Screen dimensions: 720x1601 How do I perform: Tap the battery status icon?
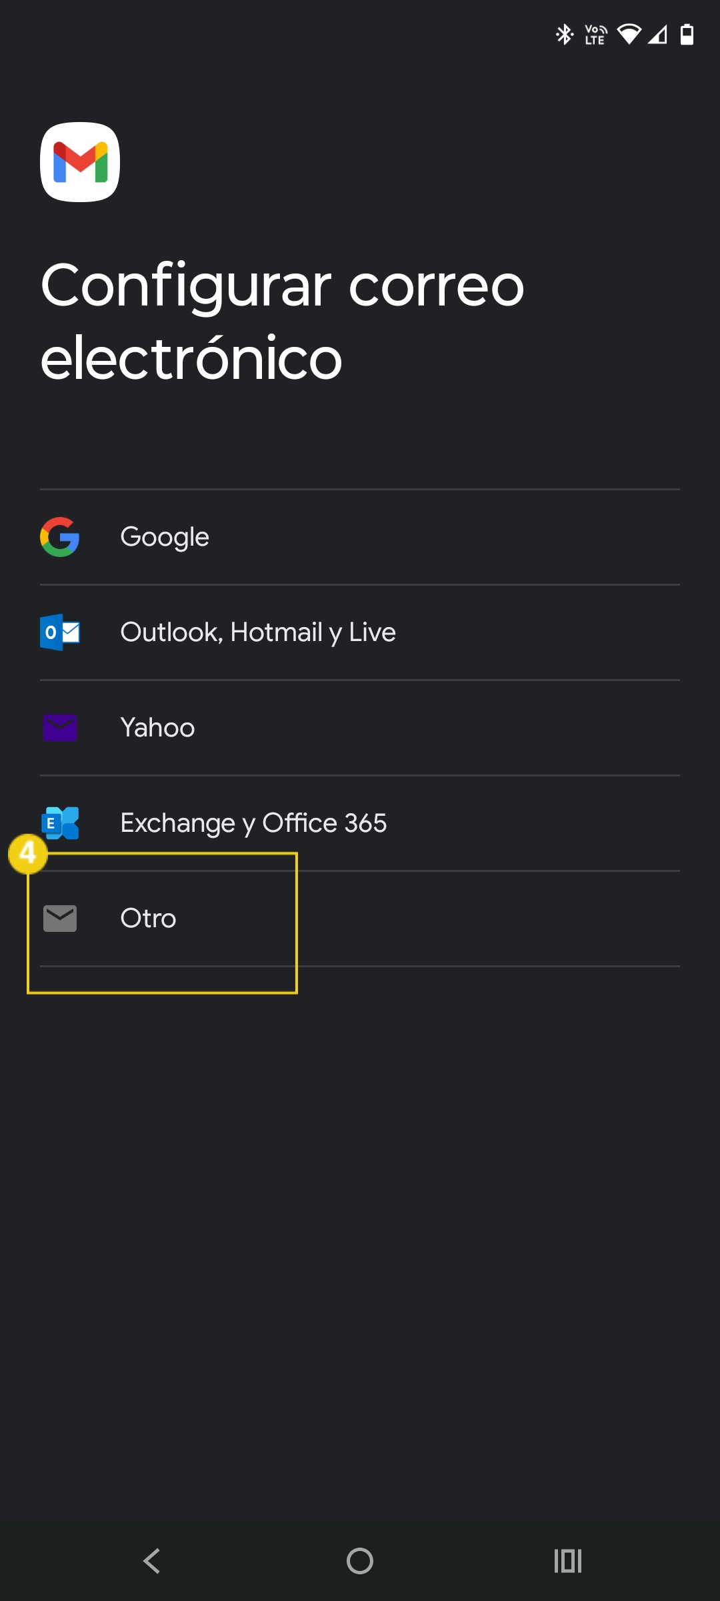pyautogui.click(x=687, y=34)
